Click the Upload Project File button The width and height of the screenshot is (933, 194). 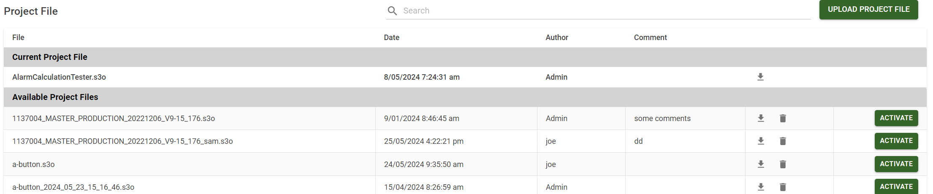pyautogui.click(x=868, y=9)
